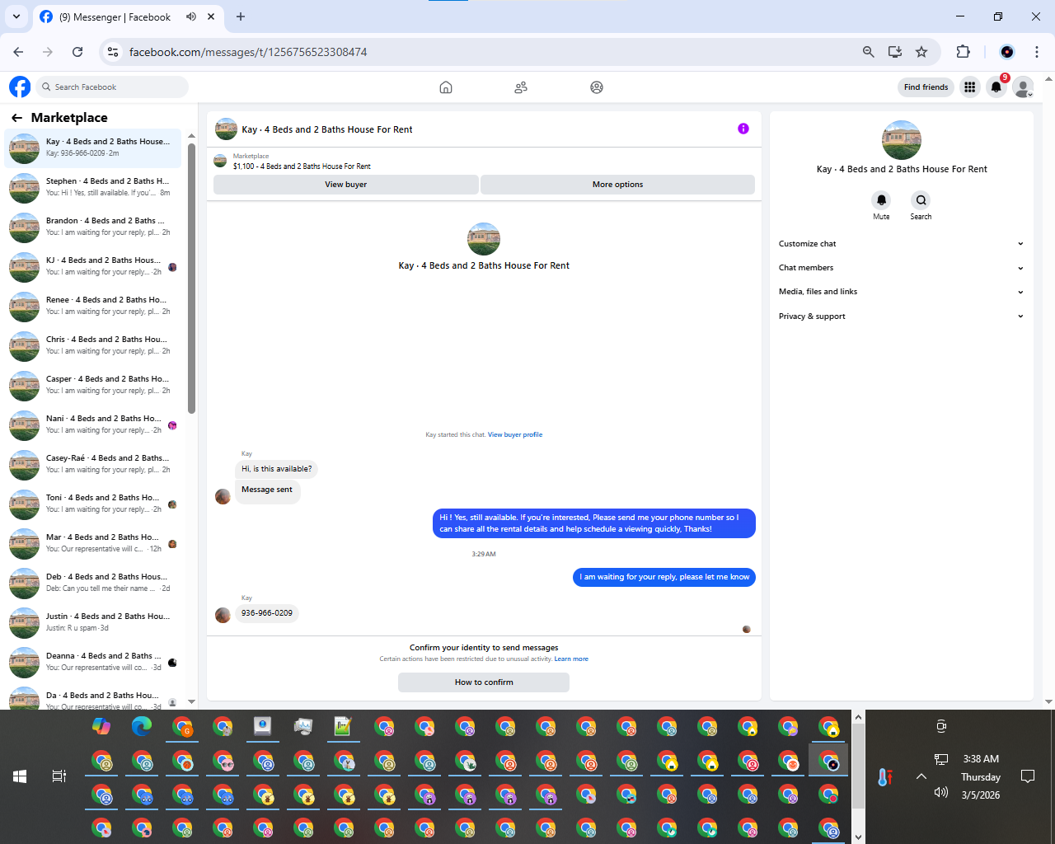Image resolution: width=1055 pixels, height=844 pixels.
Task: Click the house photo in the right info panel
Action: pos(902,140)
